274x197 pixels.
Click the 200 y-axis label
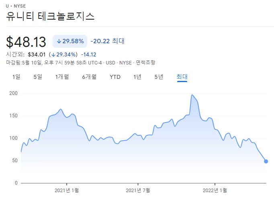tap(13, 93)
